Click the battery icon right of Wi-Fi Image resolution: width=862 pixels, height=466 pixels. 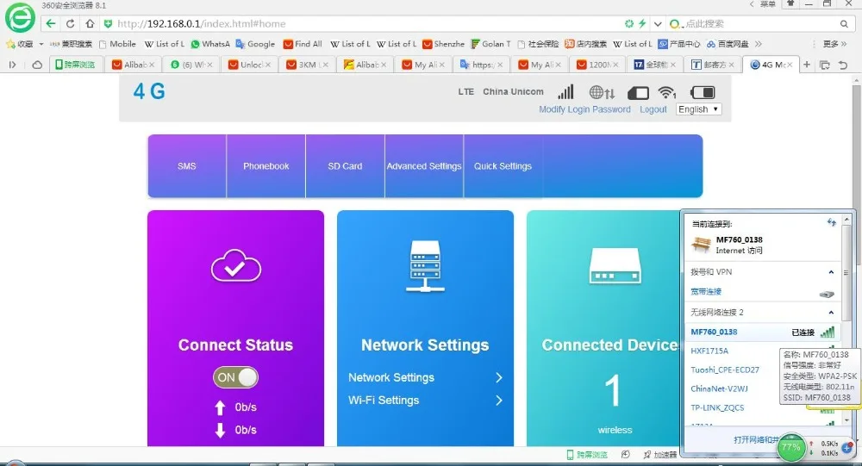pyautogui.click(x=702, y=92)
